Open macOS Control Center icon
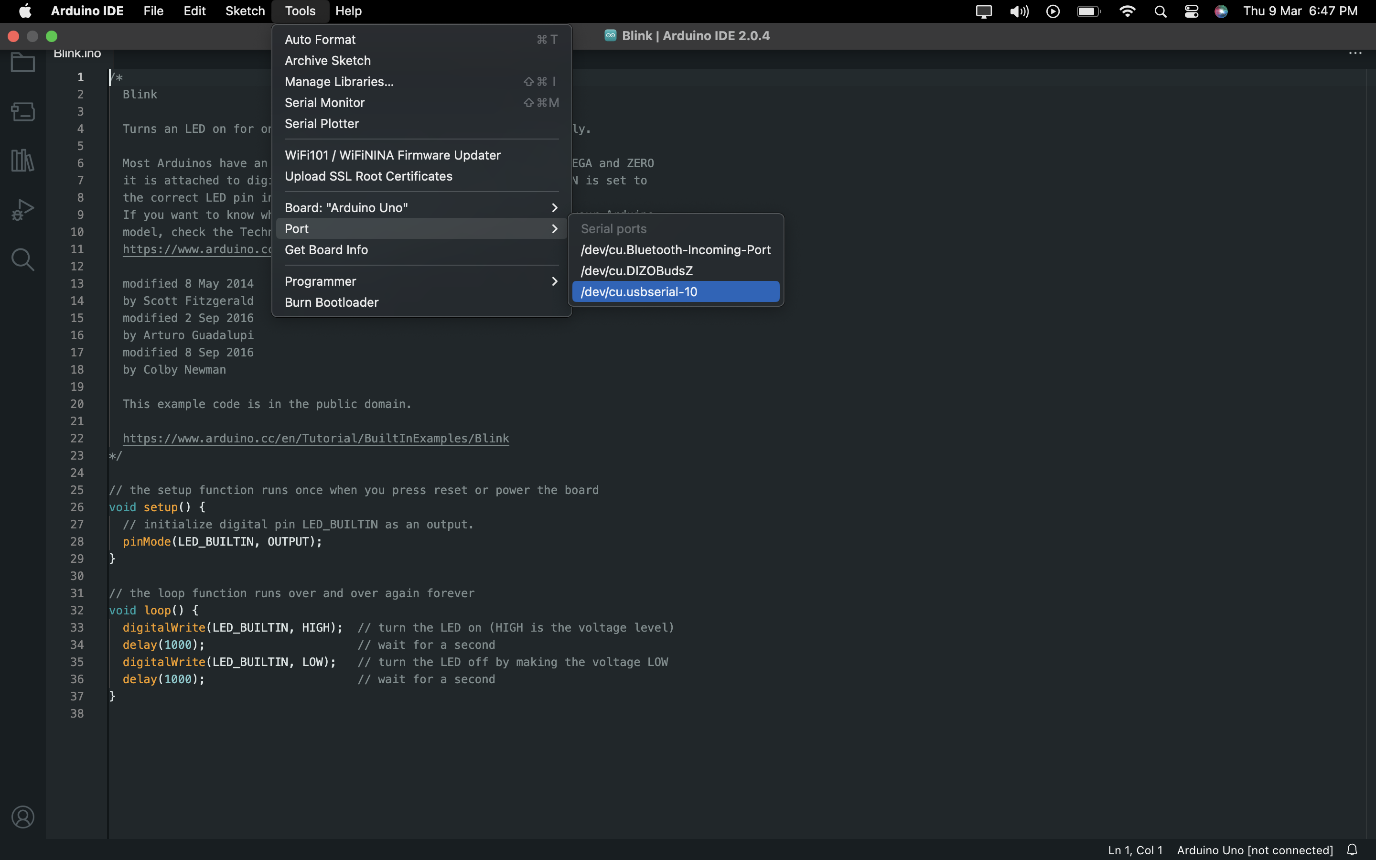 (1191, 11)
